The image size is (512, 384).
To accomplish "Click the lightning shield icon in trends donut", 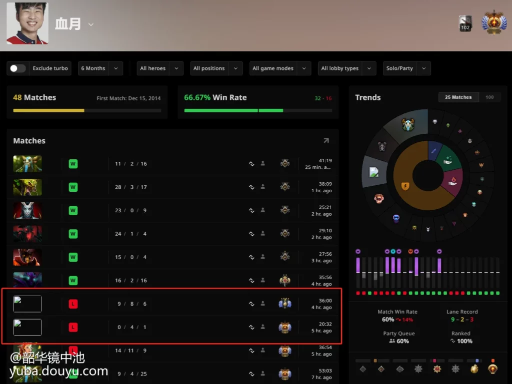I will click(x=405, y=186).
